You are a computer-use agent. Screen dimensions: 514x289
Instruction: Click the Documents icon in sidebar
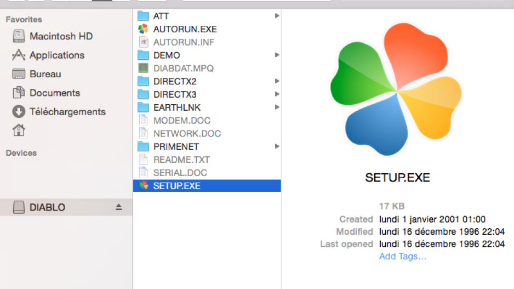19,93
